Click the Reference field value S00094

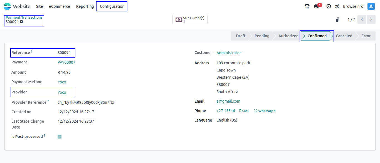coord(64,53)
